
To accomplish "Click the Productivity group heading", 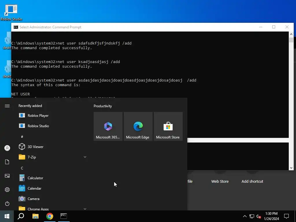I will tap(103, 106).
